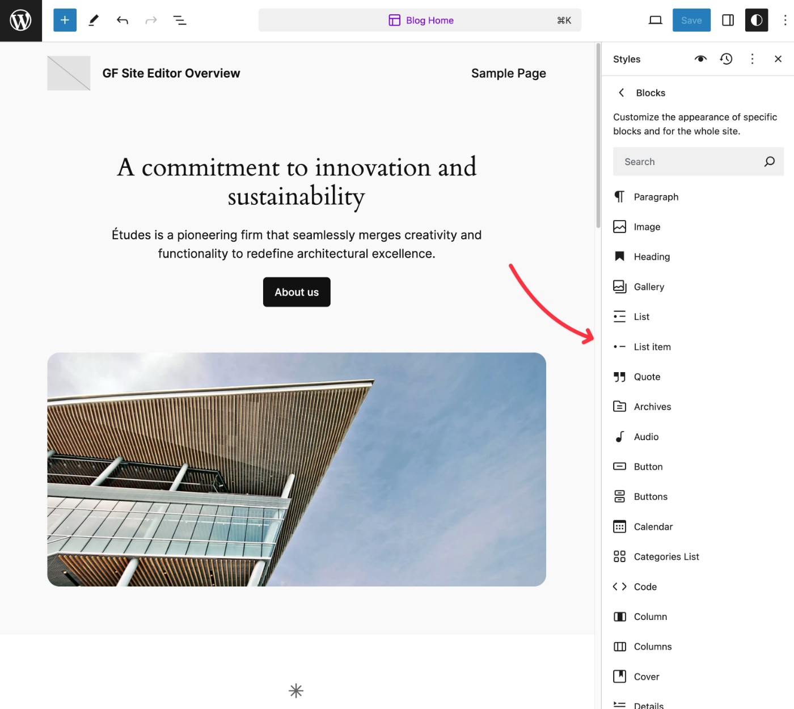
Task: Click the block Search field
Action: 698,162
